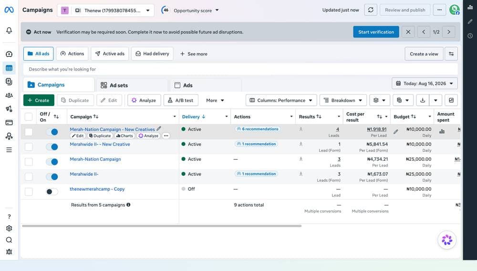Open Audiences people icon in sidebar
This screenshot has height=271, width=477.
coord(9,95)
